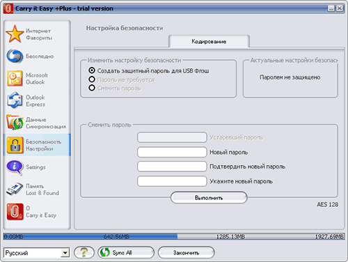
Task: Select the Безопасность Настройки sidebar label
Action: (x=43, y=145)
